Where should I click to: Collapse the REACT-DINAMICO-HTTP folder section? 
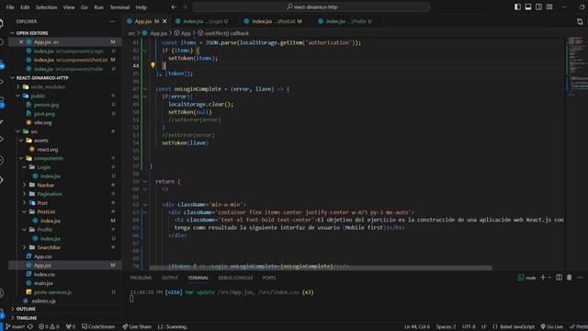pyautogui.click(x=12, y=77)
